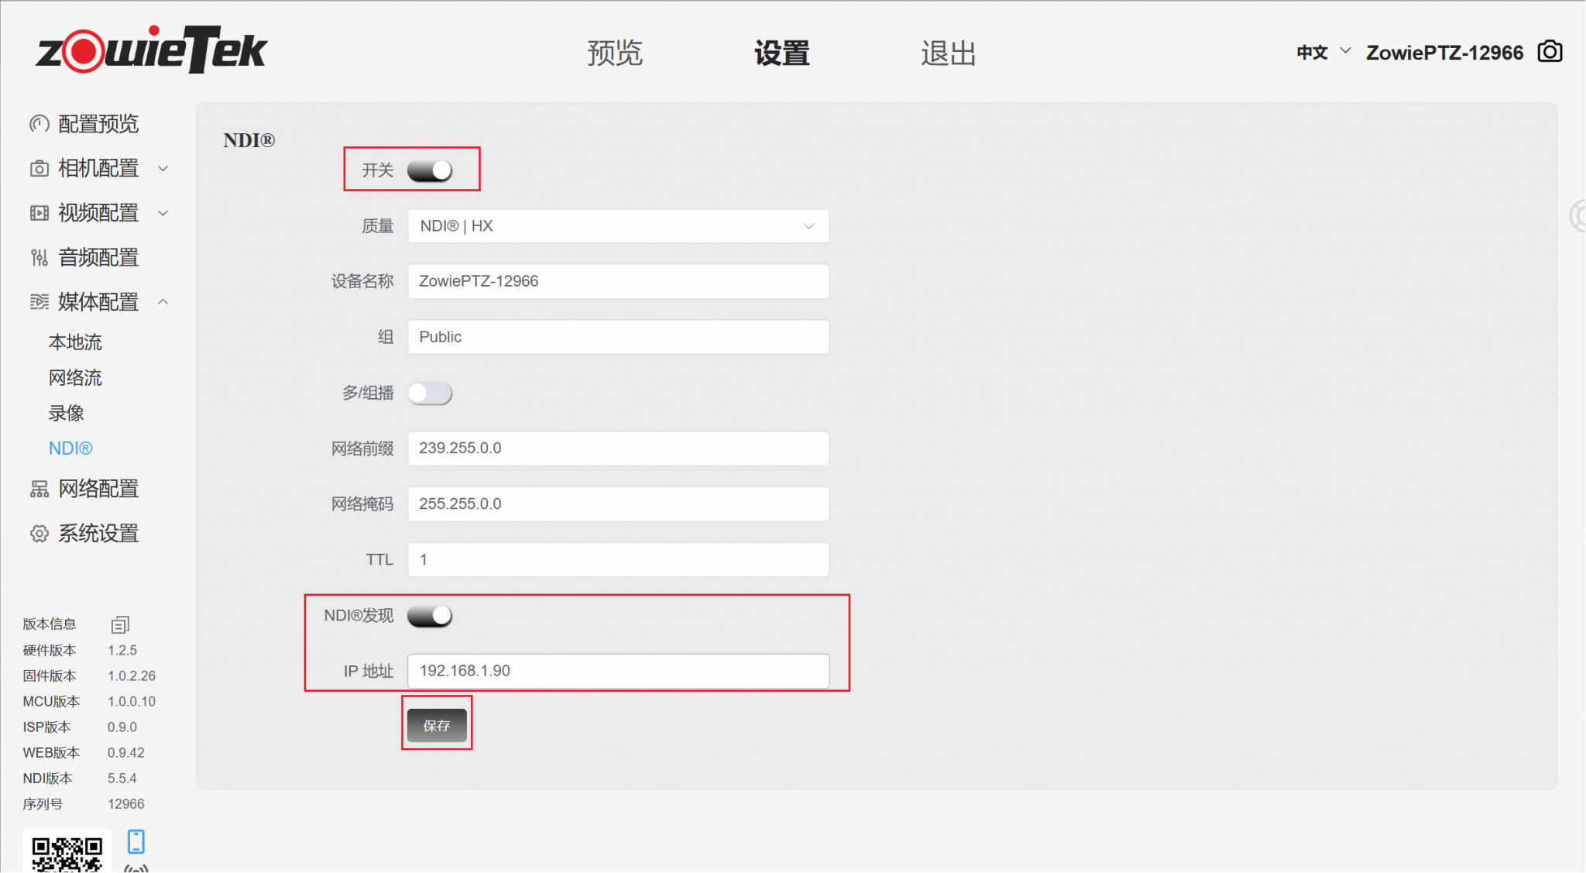Click the 固件版本 value 1.0.2.26

(132, 676)
